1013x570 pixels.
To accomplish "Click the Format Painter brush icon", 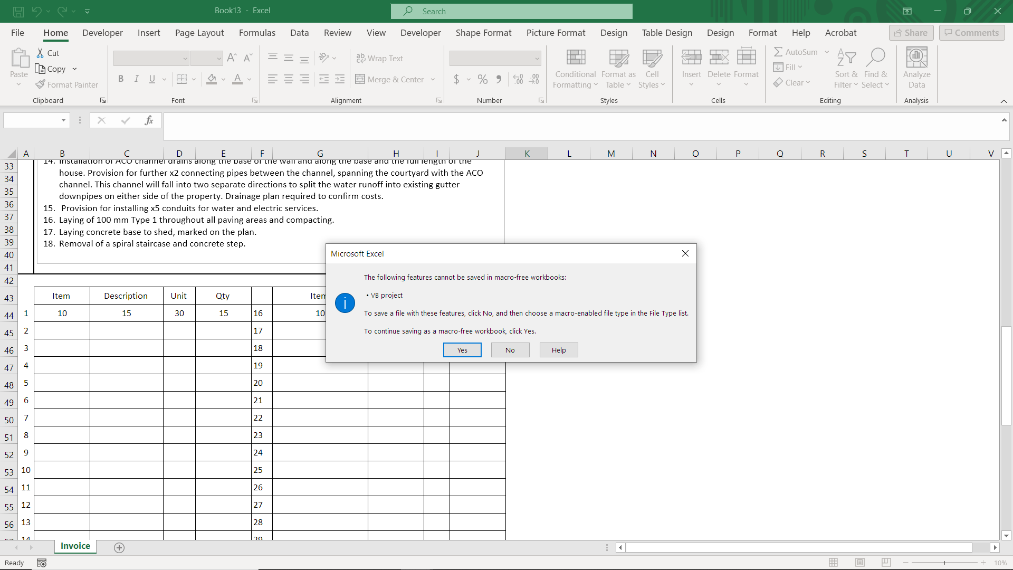I will (40, 84).
